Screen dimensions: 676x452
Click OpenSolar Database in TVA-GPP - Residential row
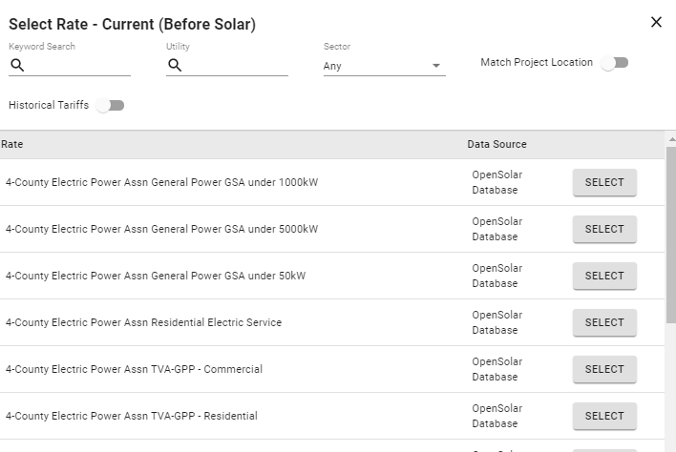pyautogui.click(x=497, y=416)
